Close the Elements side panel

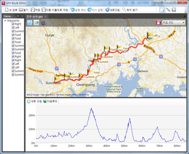[x=22, y=16]
